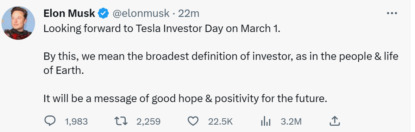The width and height of the screenshot is (415, 132).
Task: Click the line mentioning Tesla Investor Day
Action: click(162, 29)
